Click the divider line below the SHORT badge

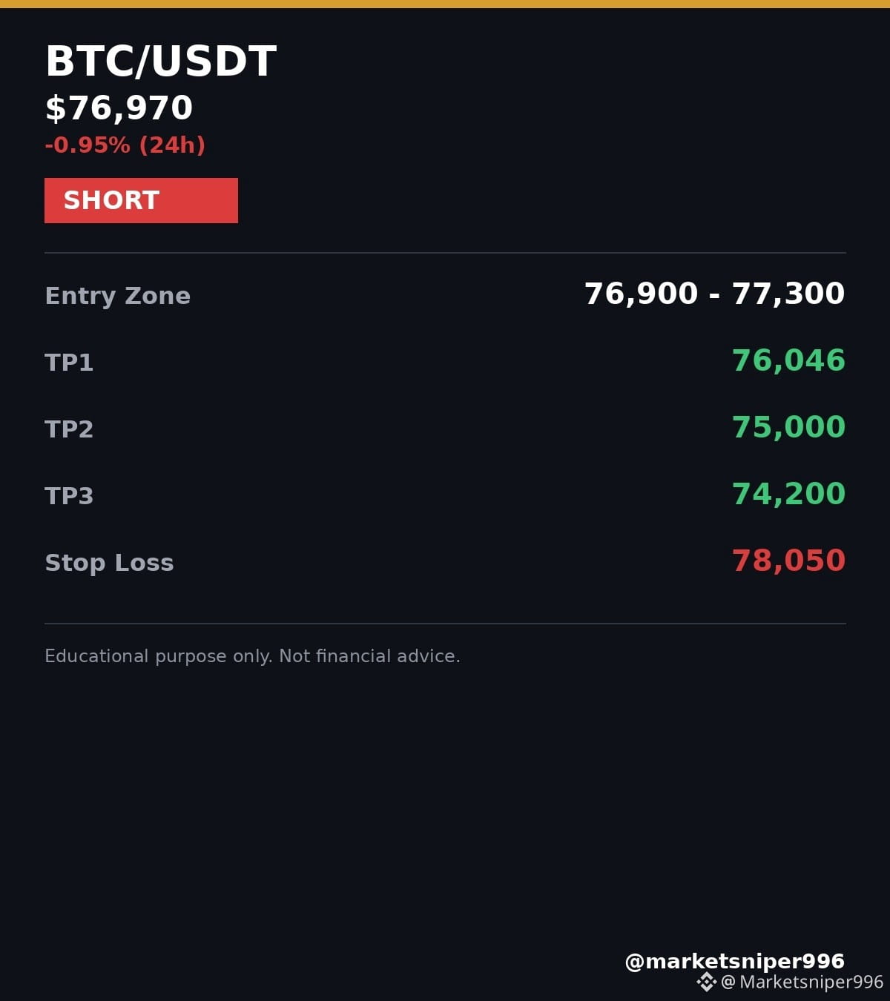tap(445, 253)
